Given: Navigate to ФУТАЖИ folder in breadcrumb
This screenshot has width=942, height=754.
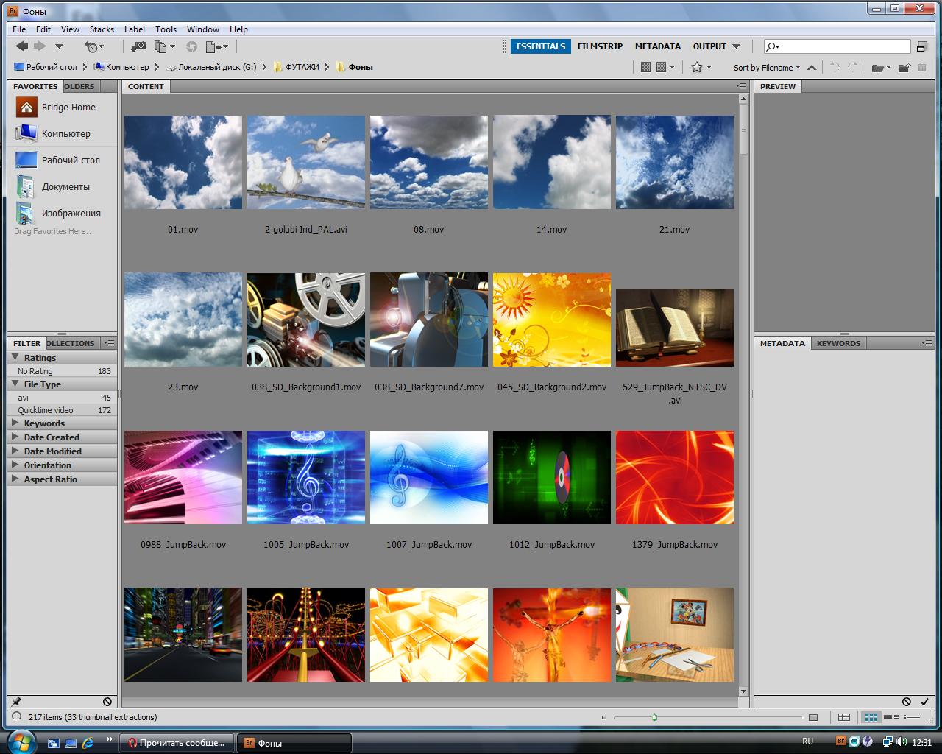Looking at the screenshot, I should click(x=302, y=67).
